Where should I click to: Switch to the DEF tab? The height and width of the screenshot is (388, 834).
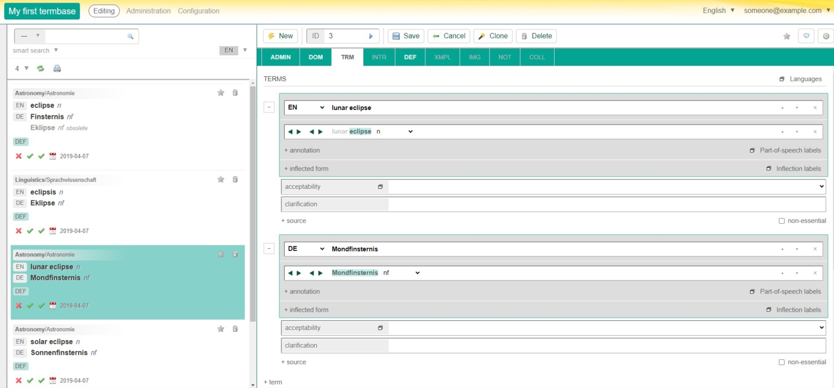pyautogui.click(x=410, y=57)
